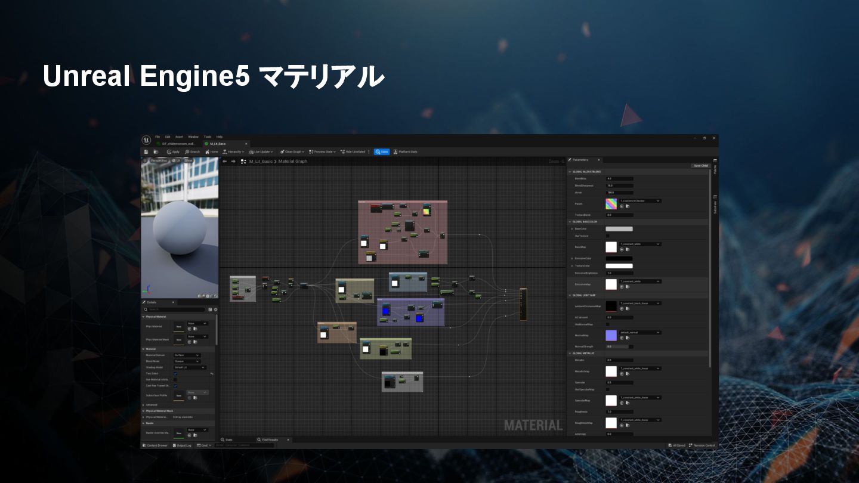Open the Live Update dropdown
Image resolution: width=859 pixels, height=483 pixels.
(x=261, y=151)
